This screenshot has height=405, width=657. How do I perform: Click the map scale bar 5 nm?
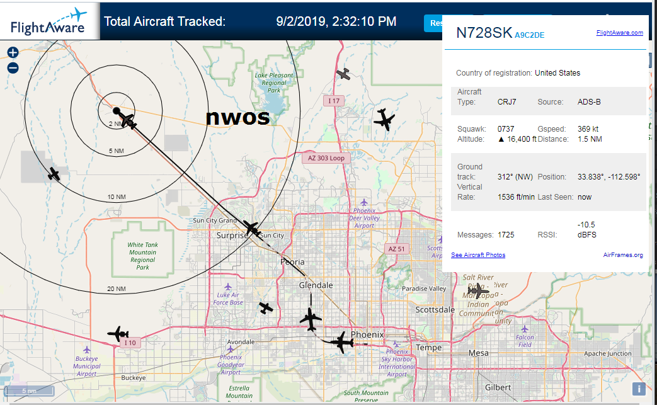[29, 391]
